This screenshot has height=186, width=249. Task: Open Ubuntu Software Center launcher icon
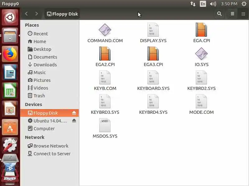(x=10, y=127)
